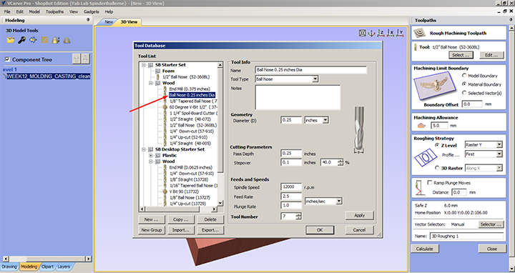
Task: Select Selected Vector(s) radio option
Action: tap(464, 93)
